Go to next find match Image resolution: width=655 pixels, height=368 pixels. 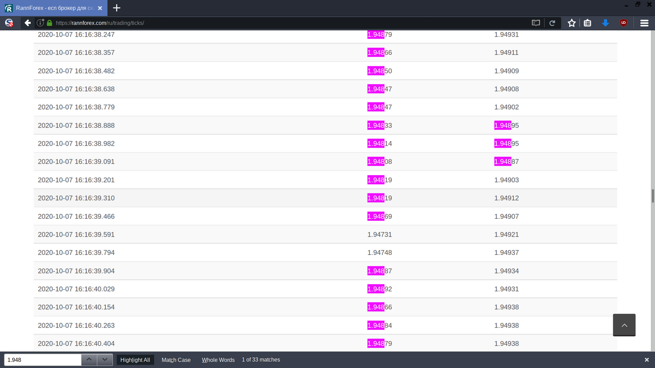105,360
